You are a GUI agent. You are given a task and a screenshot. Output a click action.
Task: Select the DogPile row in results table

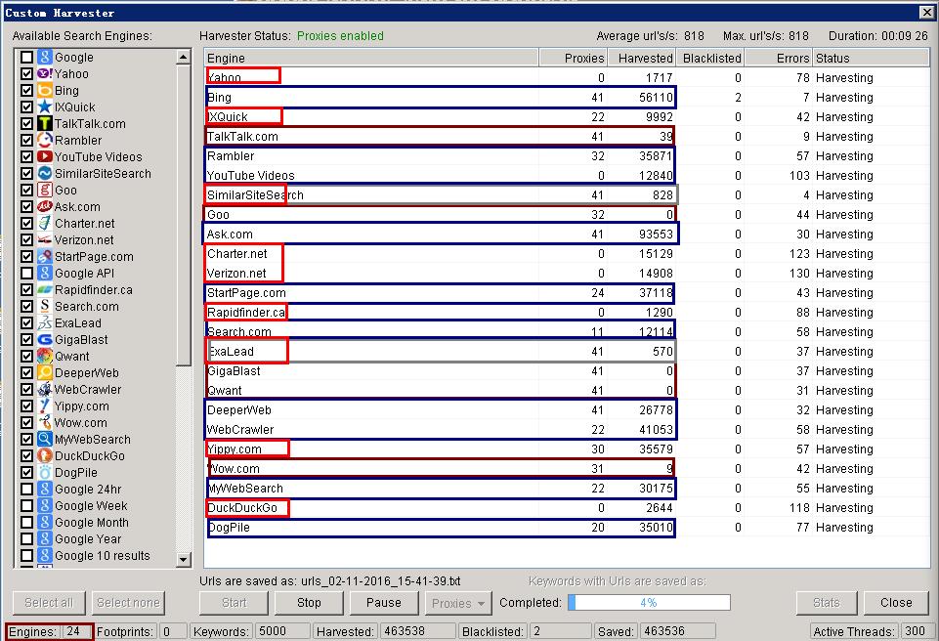[566, 528]
